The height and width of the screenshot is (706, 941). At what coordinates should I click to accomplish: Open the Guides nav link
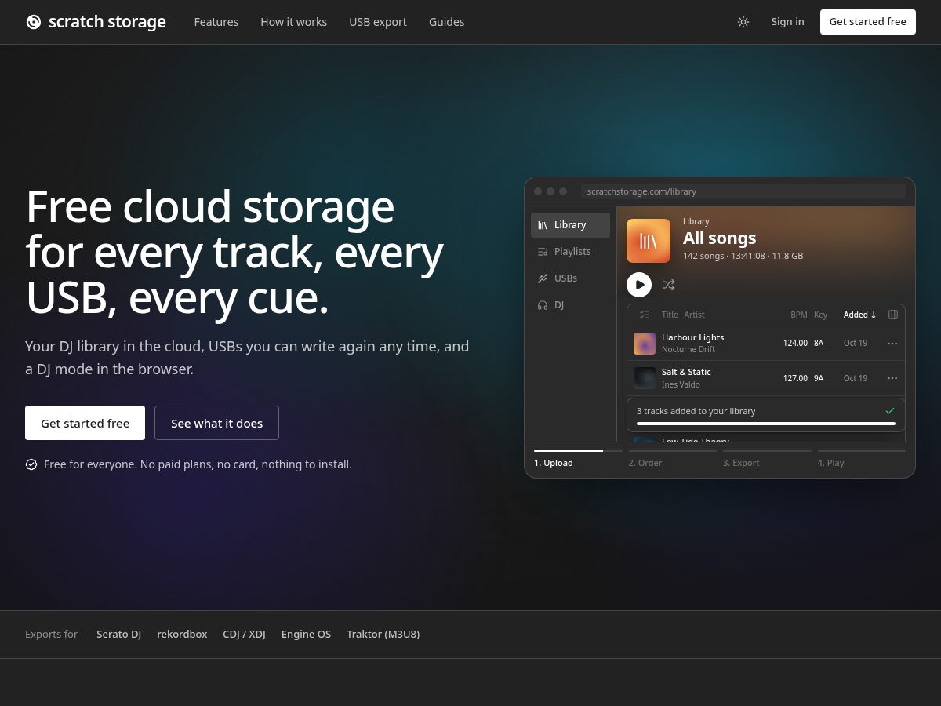click(x=447, y=22)
